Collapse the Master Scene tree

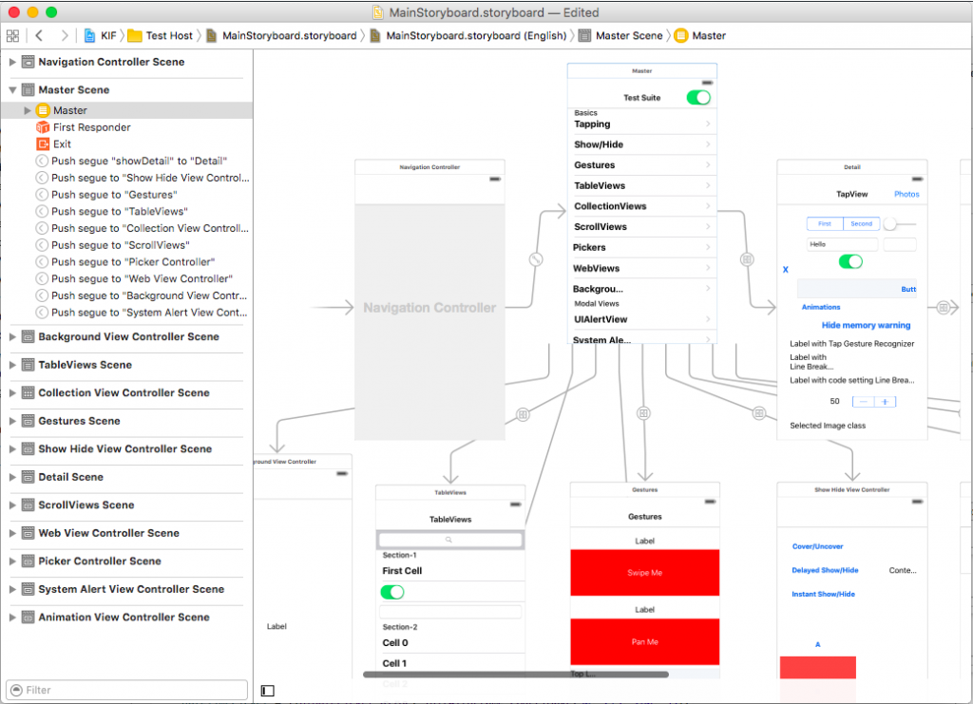coord(12,90)
